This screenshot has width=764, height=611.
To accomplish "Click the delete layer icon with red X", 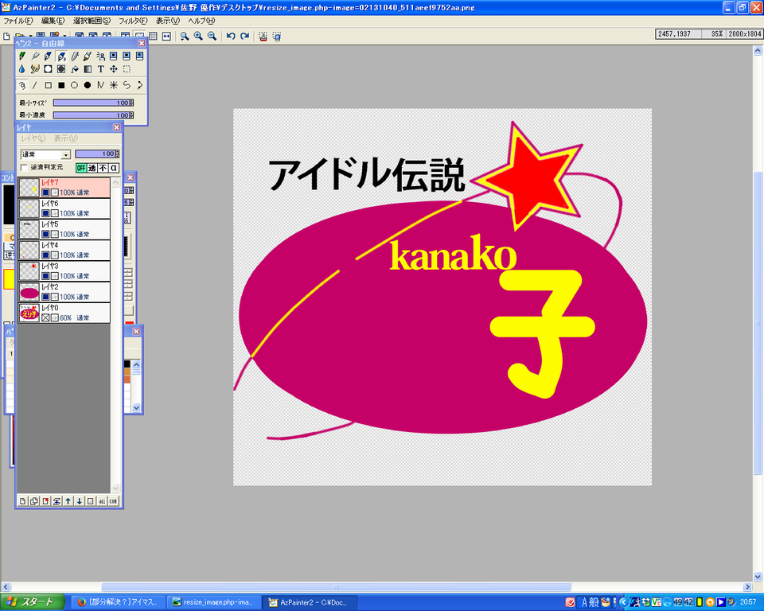I will (45, 501).
